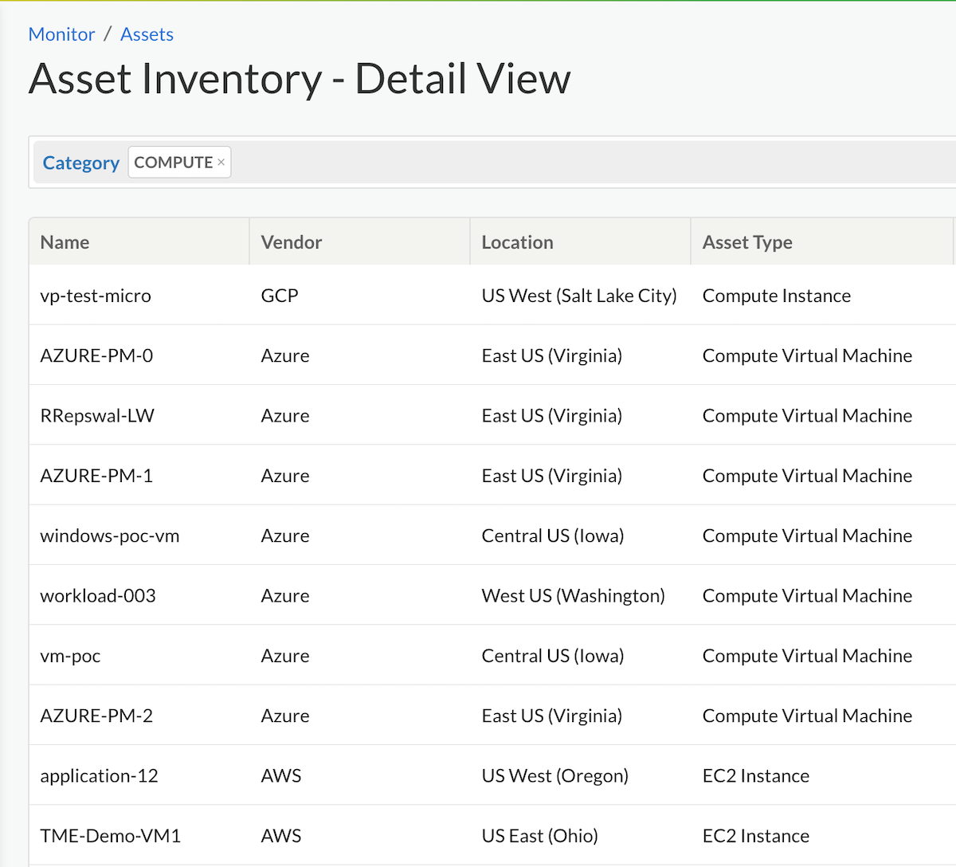Click the Category filter label
Screen dimensions: 956x867
tap(80, 163)
